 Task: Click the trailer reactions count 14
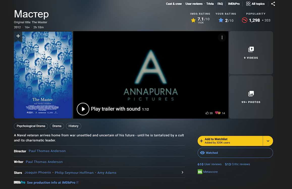click(x=223, y=113)
